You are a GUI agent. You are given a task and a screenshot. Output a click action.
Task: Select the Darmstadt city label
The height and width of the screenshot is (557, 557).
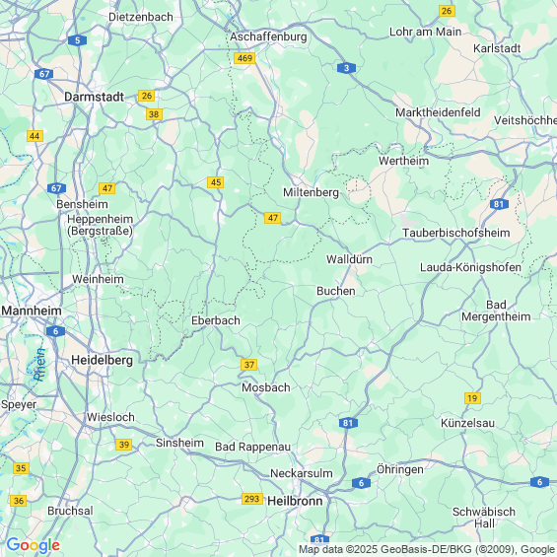pyautogui.click(x=94, y=97)
